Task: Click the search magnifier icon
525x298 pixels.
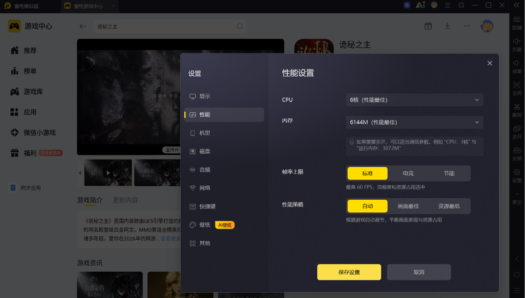Action: click(240, 26)
